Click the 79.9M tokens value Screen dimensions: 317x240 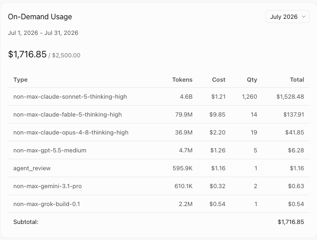click(x=184, y=115)
